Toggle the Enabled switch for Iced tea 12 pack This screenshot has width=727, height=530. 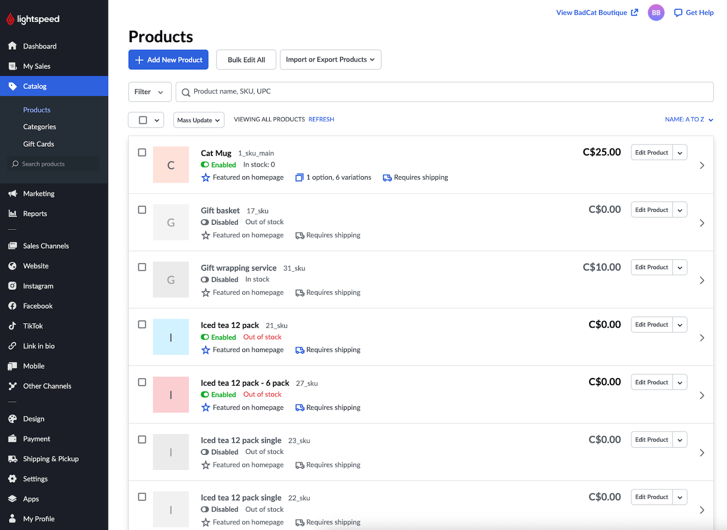pos(205,337)
